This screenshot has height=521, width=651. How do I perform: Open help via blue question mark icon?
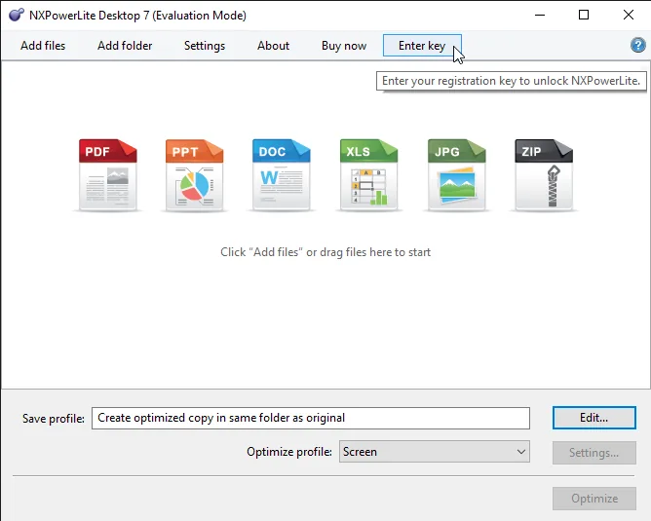point(637,45)
